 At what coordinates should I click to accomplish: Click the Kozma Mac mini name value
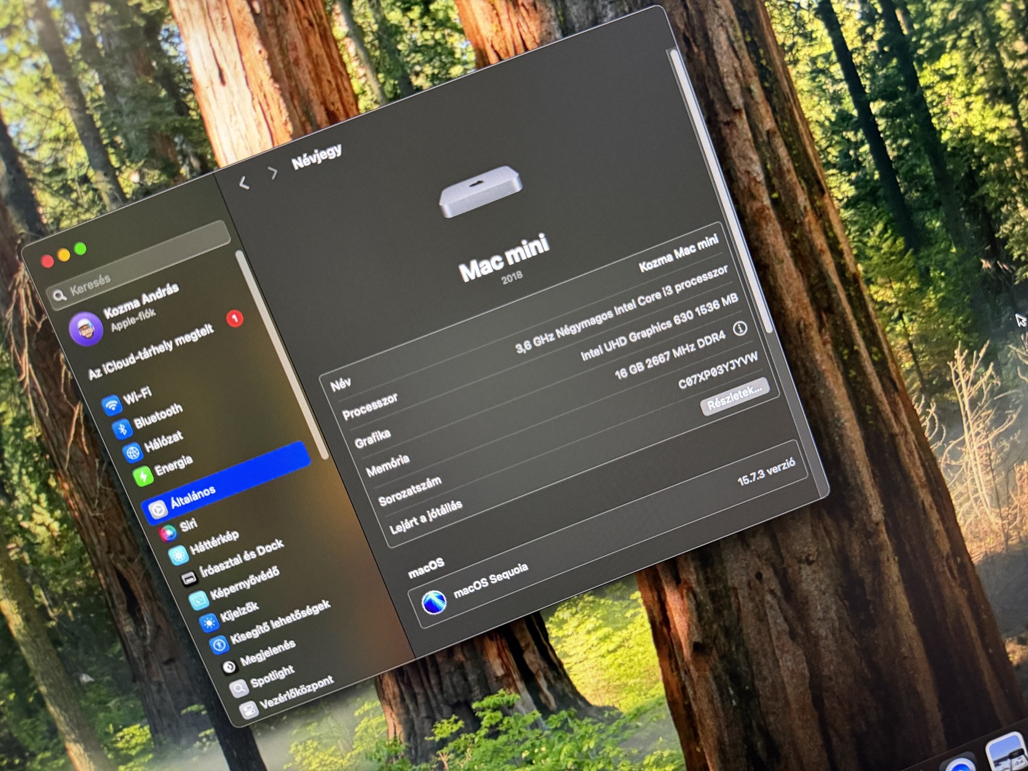(x=679, y=253)
